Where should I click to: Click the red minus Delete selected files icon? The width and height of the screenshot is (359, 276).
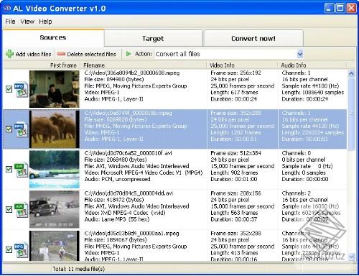61,54
